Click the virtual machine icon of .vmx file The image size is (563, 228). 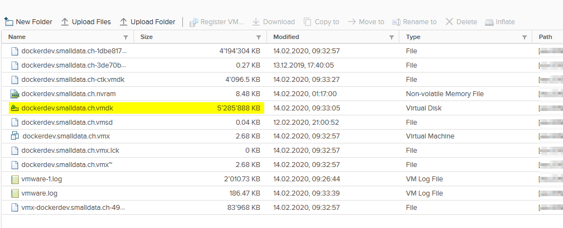point(15,136)
